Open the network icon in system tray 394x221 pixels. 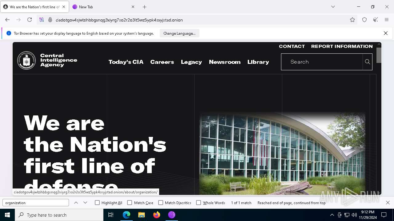(347, 215)
